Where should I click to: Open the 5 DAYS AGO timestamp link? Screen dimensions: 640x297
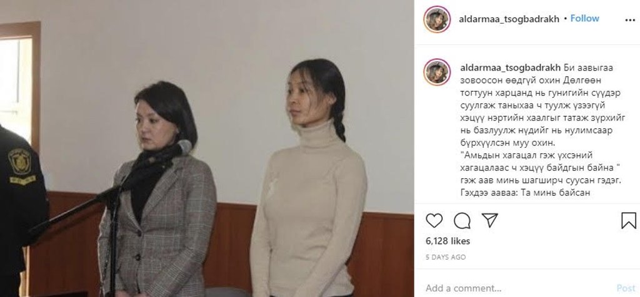tap(446, 258)
